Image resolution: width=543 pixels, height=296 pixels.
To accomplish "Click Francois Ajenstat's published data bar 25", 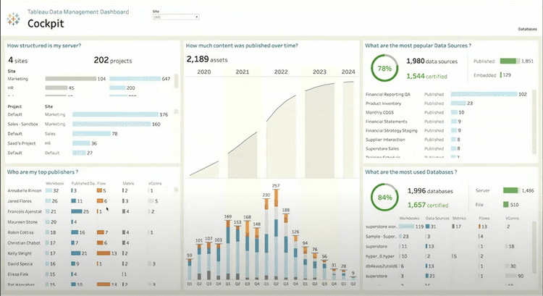I will (77, 211).
